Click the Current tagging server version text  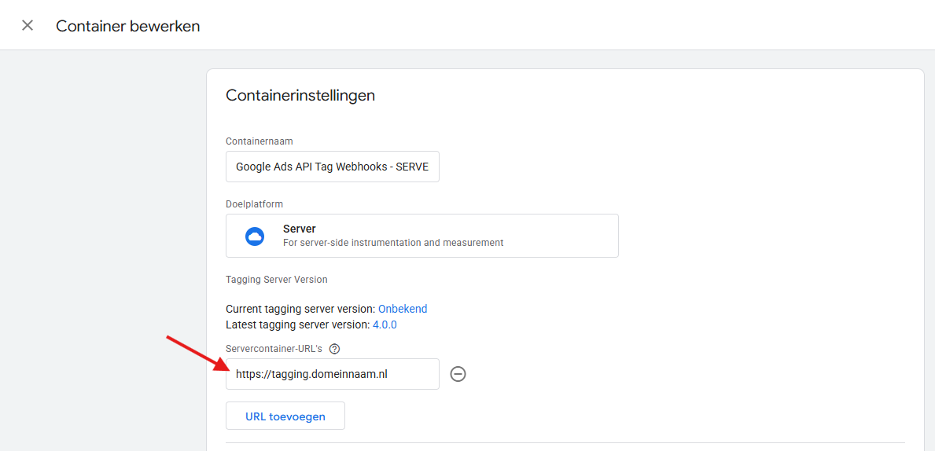[x=300, y=309]
